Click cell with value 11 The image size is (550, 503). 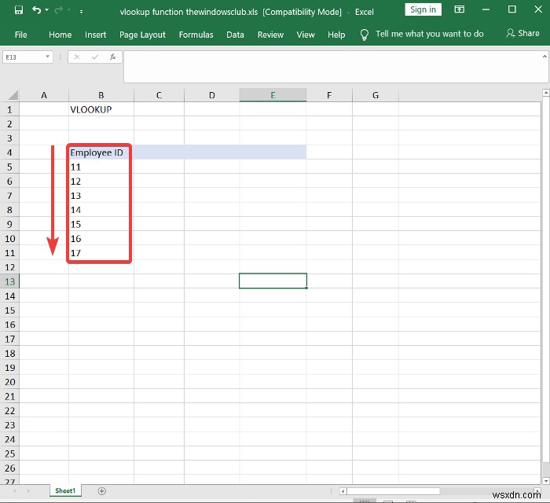pos(101,167)
